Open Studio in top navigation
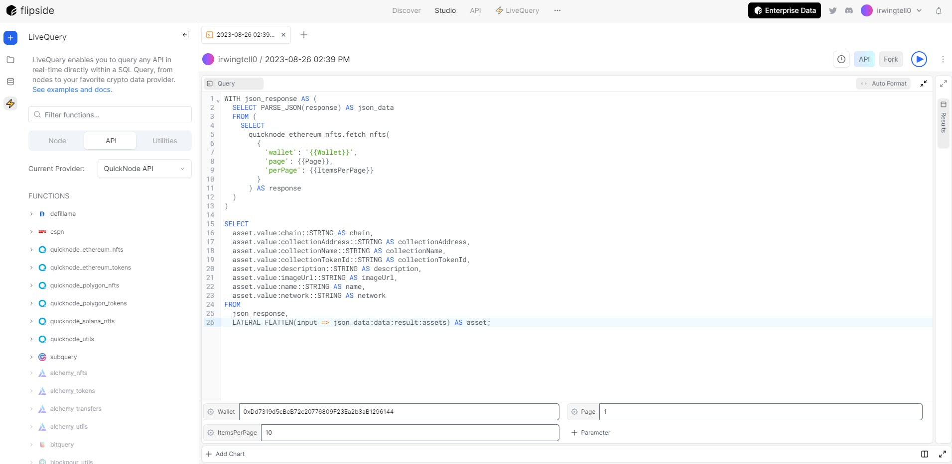This screenshot has height=464, width=952. [x=445, y=10]
